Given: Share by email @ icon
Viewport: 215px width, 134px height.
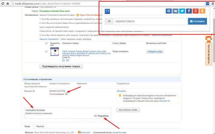Looking at the screenshot, I should [x=168, y=11].
